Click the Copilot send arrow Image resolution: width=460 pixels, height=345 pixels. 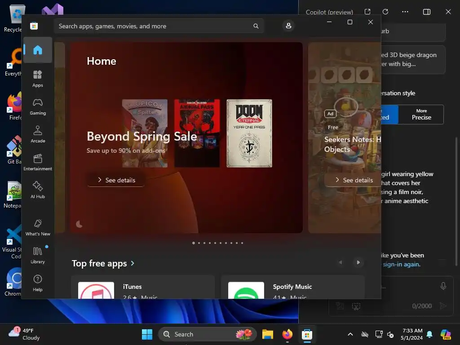point(443,306)
